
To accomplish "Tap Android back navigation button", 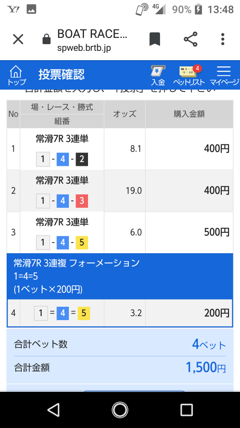I will [53, 410].
